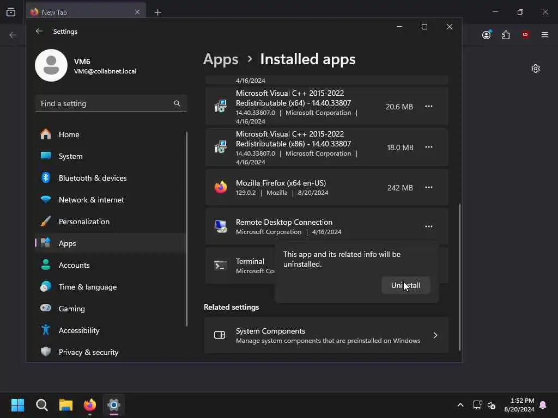Go to Gaming settings
This screenshot has width=558, height=418.
click(x=110, y=309)
